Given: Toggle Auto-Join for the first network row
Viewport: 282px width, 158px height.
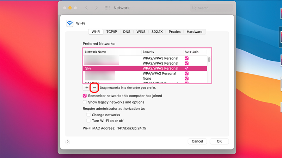Looking at the screenshot, I should coord(186,58).
